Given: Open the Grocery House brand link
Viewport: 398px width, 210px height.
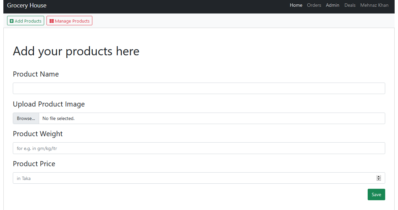Looking at the screenshot, I should [x=27, y=5].
